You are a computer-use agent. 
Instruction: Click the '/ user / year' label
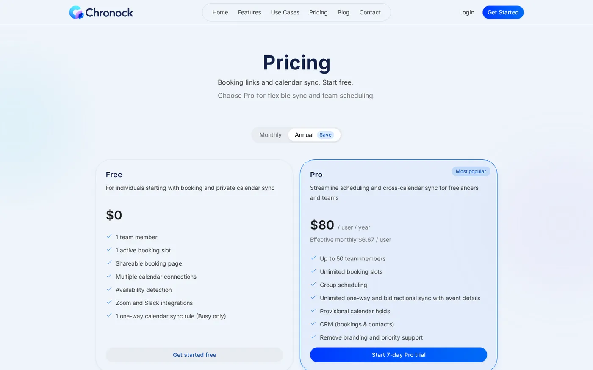pos(354,227)
